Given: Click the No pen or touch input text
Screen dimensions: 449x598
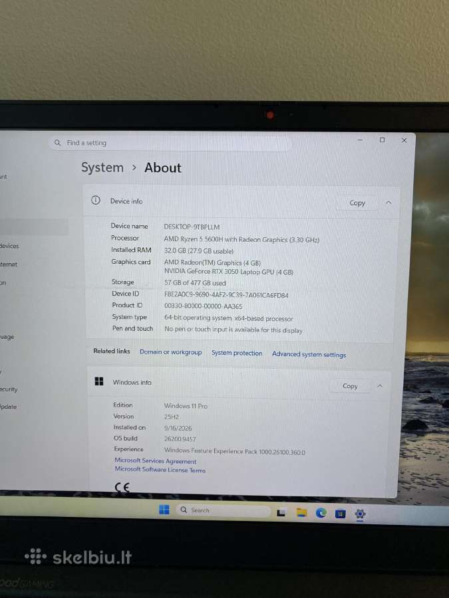Looking at the screenshot, I should 233,330.
